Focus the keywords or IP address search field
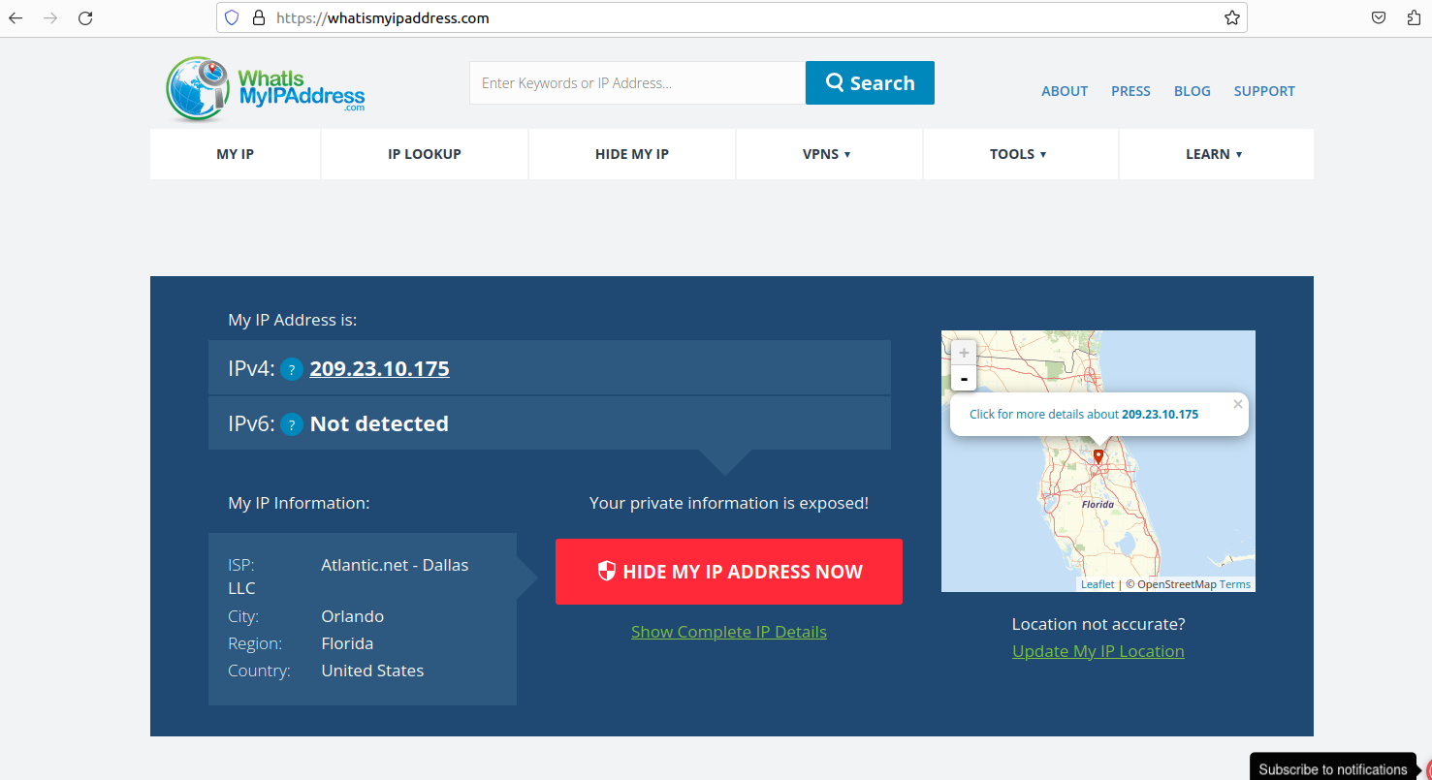This screenshot has height=780, width=1432. pos(636,83)
